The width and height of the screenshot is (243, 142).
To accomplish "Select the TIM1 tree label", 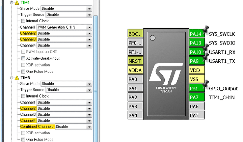I will pyautogui.click(x=25, y=3).
